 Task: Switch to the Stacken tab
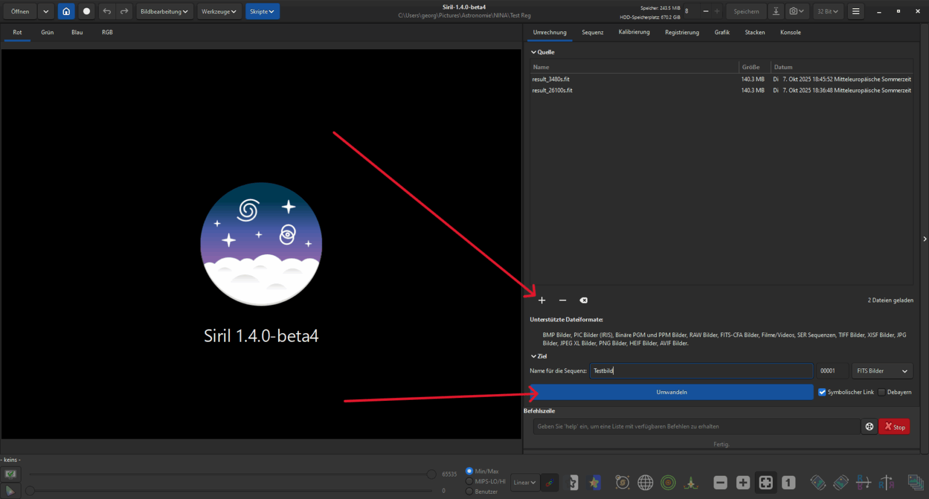755,32
